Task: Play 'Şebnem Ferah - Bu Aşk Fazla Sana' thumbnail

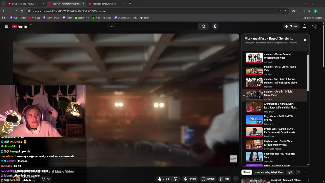Action: point(254,157)
